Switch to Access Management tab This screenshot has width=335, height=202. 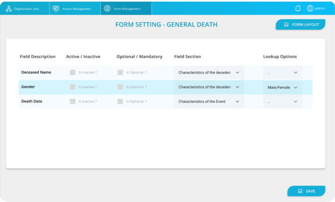[75, 9]
